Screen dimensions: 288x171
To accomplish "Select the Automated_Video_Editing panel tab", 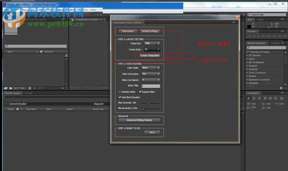I will click(127, 23).
